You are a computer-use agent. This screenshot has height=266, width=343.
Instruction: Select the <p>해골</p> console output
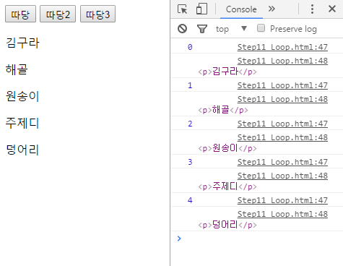223,110
